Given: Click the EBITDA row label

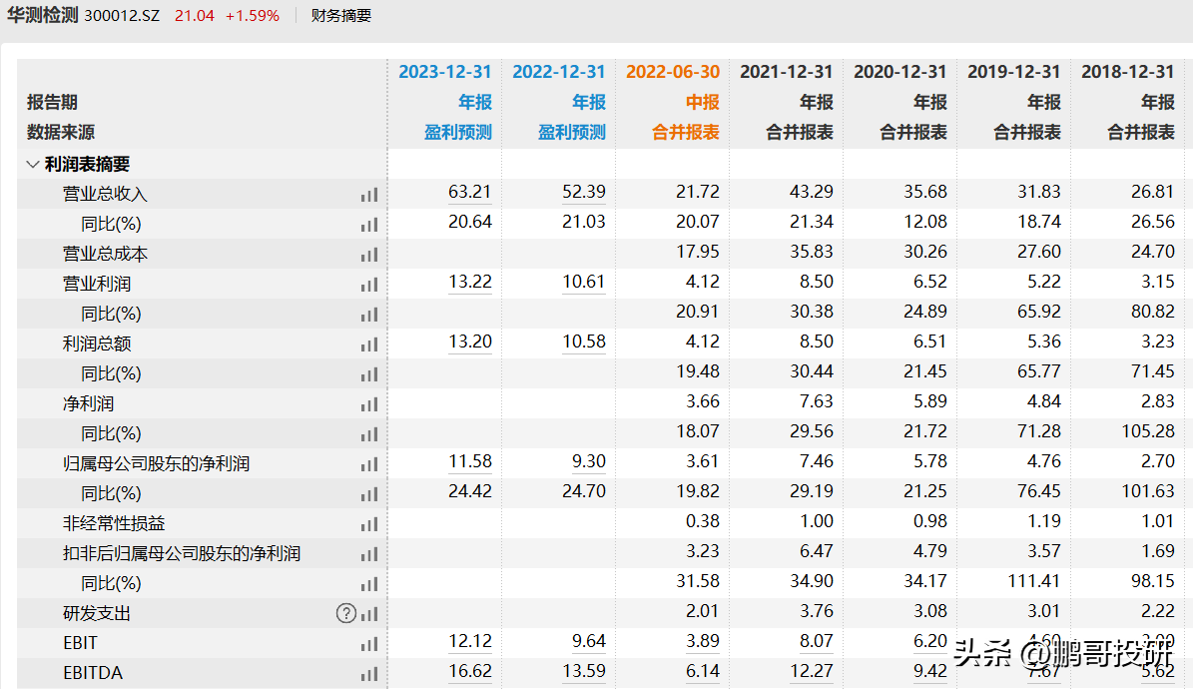Looking at the screenshot, I should click(93, 673).
